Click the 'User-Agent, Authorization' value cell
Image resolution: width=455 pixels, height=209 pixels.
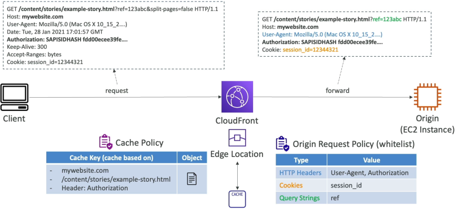pyautogui.click(x=372, y=173)
